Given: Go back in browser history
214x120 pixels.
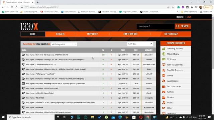Looking at the screenshot, I should (3, 7).
